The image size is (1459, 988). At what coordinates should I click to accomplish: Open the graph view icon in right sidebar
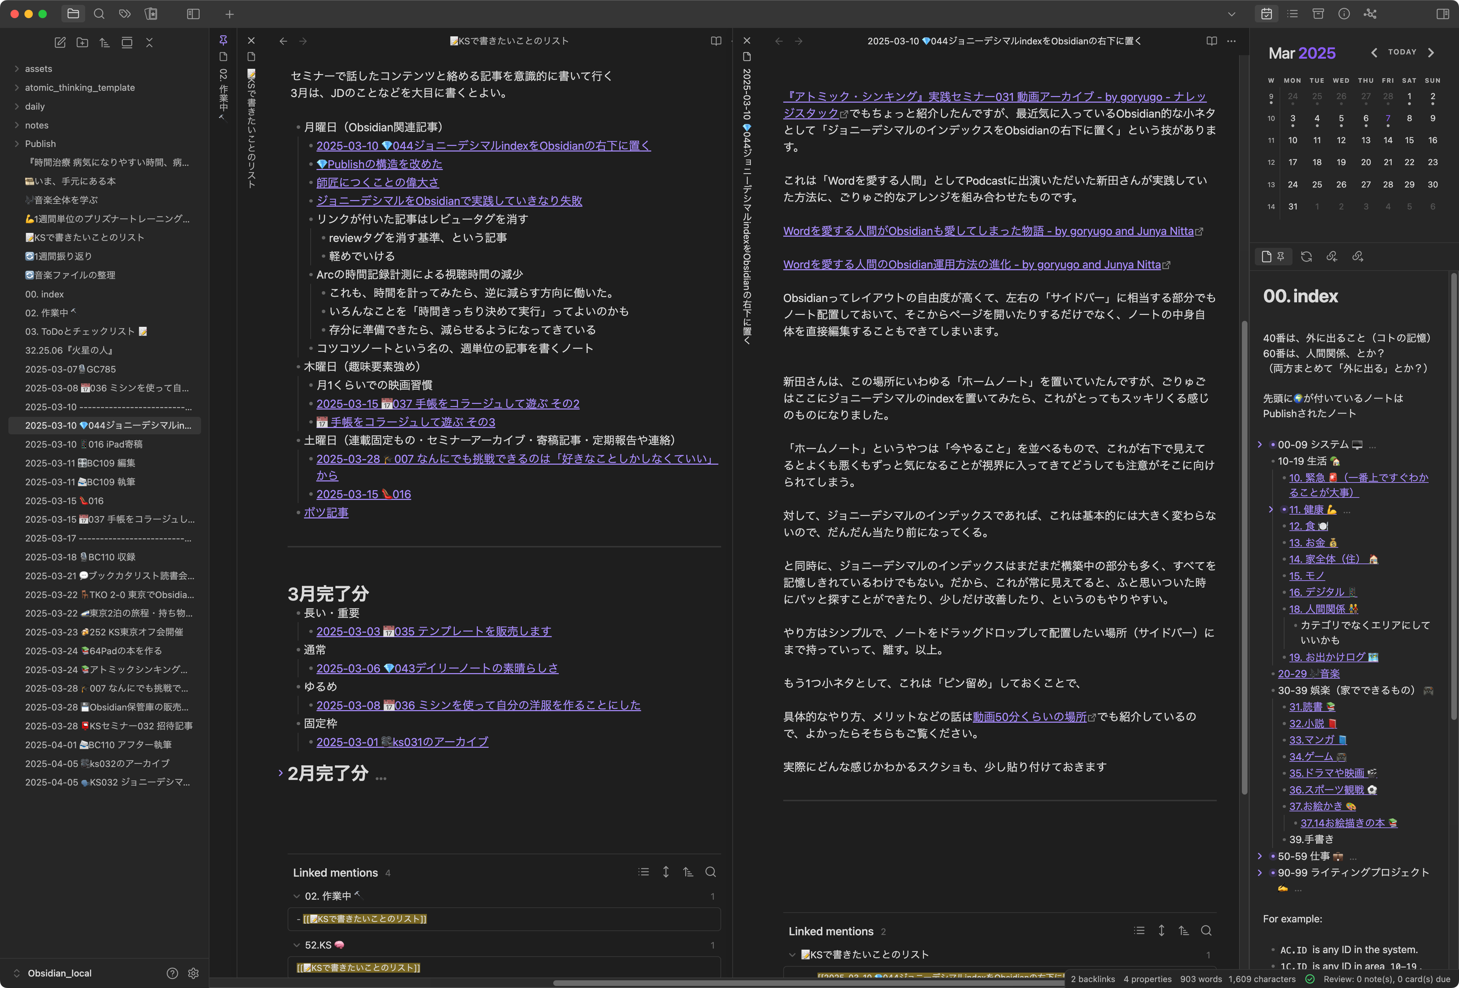(x=1370, y=14)
